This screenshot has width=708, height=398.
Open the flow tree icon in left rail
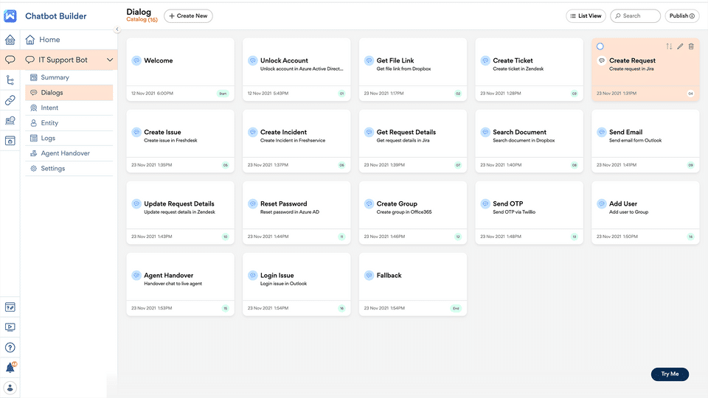10,80
